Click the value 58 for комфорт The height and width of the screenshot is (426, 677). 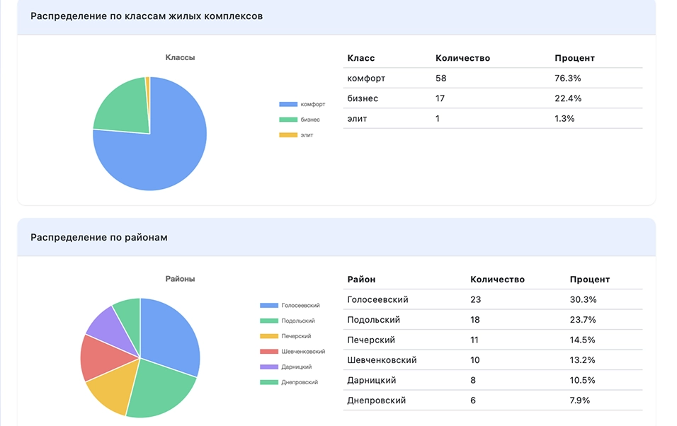point(442,79)
